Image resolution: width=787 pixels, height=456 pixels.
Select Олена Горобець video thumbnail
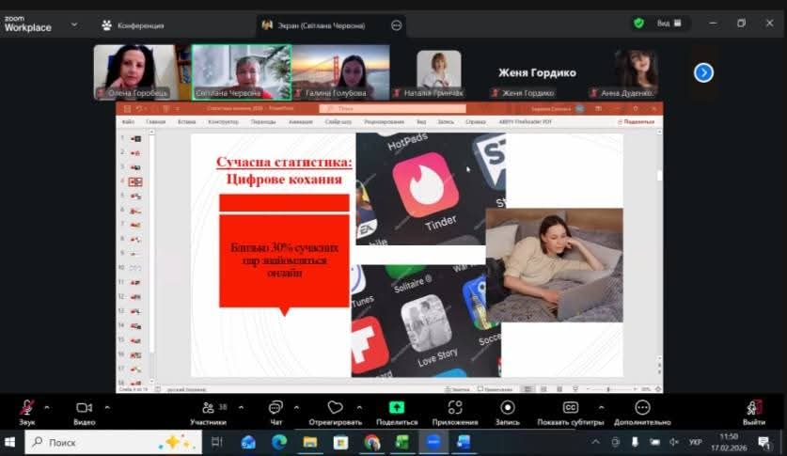click(x=133, y=72)
